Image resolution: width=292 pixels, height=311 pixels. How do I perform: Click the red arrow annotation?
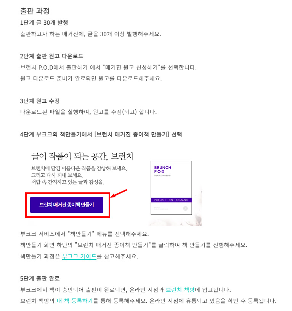[x=119, y=194]
